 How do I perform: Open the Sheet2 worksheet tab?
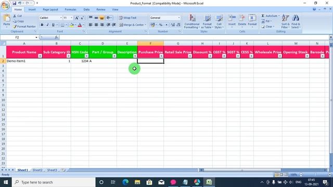click(37, 170)
